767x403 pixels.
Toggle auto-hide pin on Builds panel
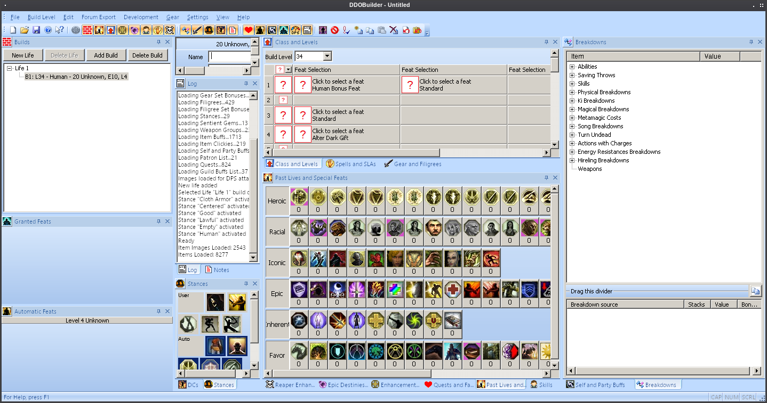coord(158,42)
